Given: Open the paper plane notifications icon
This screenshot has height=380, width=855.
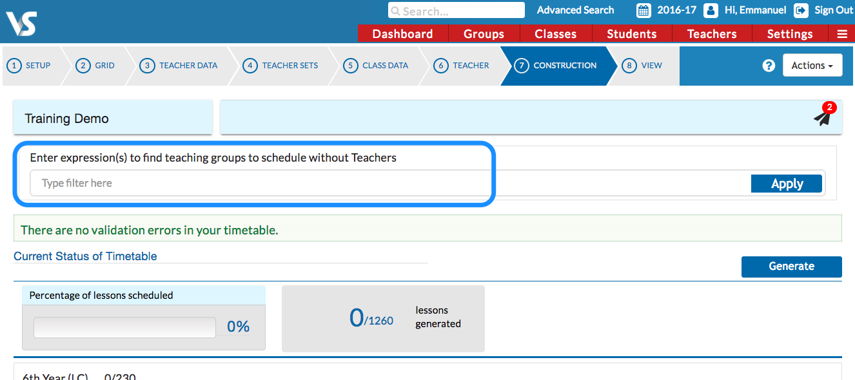Looking at the screenshot, I should tap(822, 118).
